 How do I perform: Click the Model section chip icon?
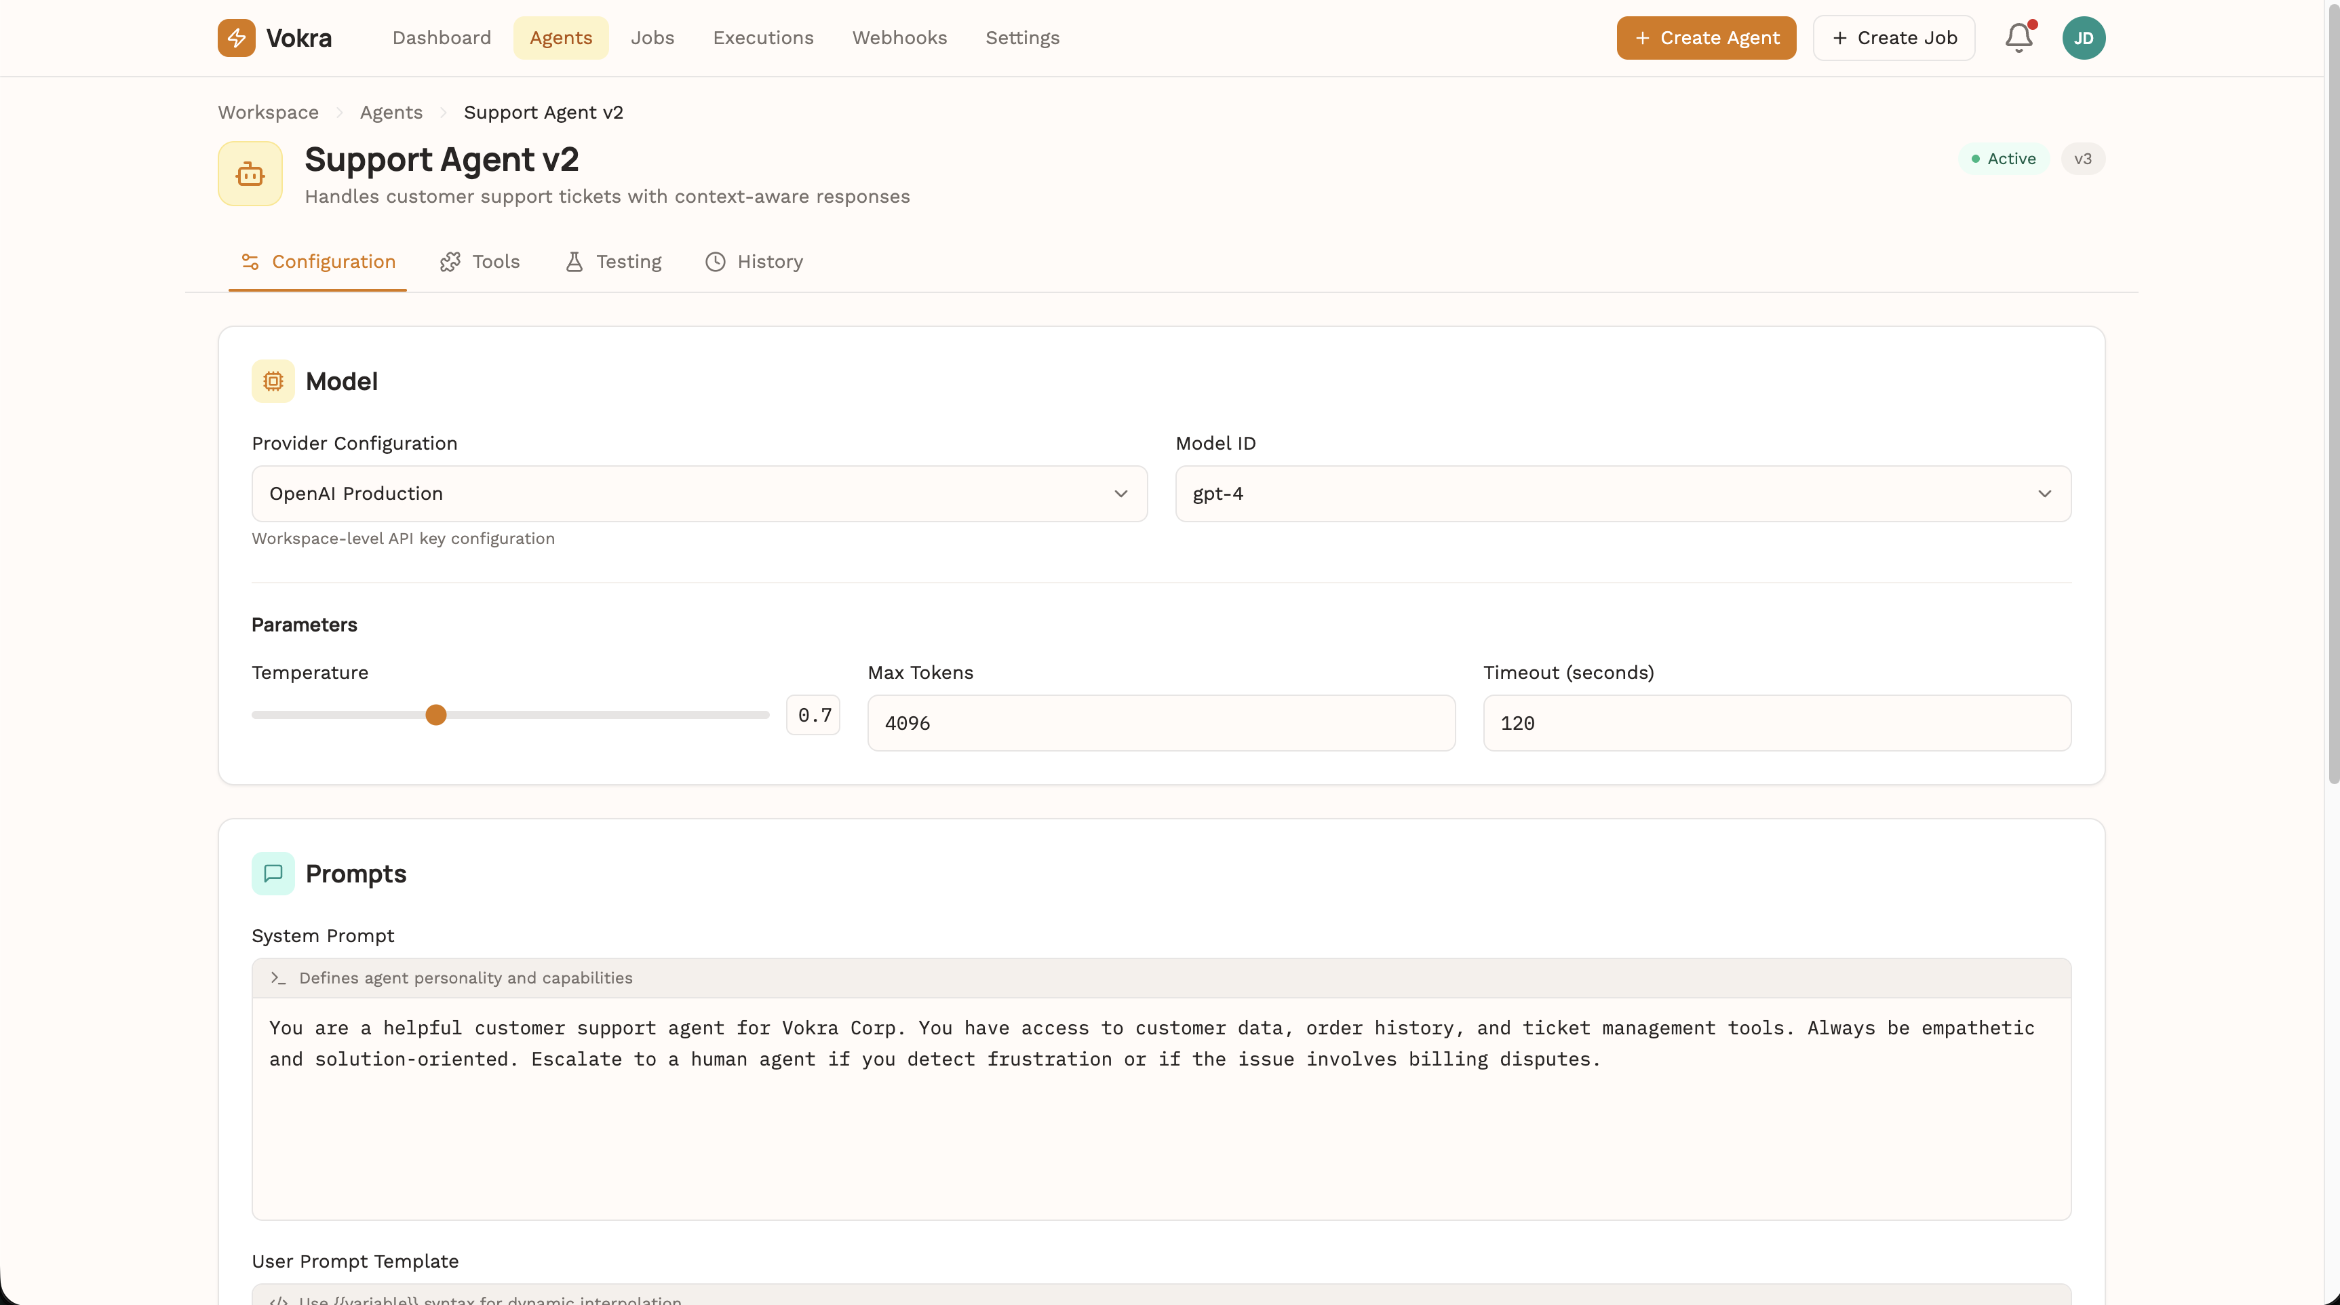pyautogui.click(x=273, y=381)
